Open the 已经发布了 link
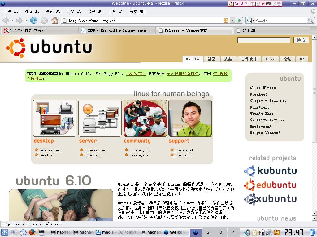This screenshot has width=317, height=237. (x=136, y=73)
